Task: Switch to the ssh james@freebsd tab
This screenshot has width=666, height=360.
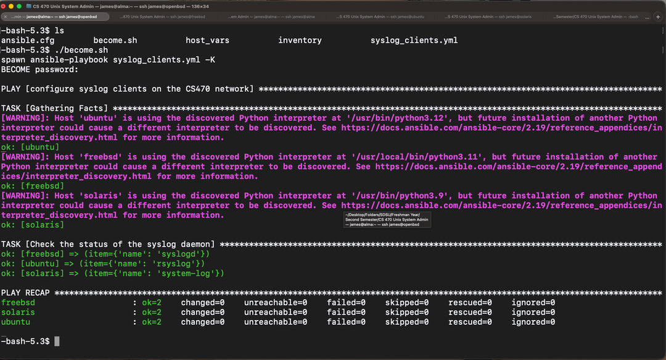Action: tap(163, 17)
